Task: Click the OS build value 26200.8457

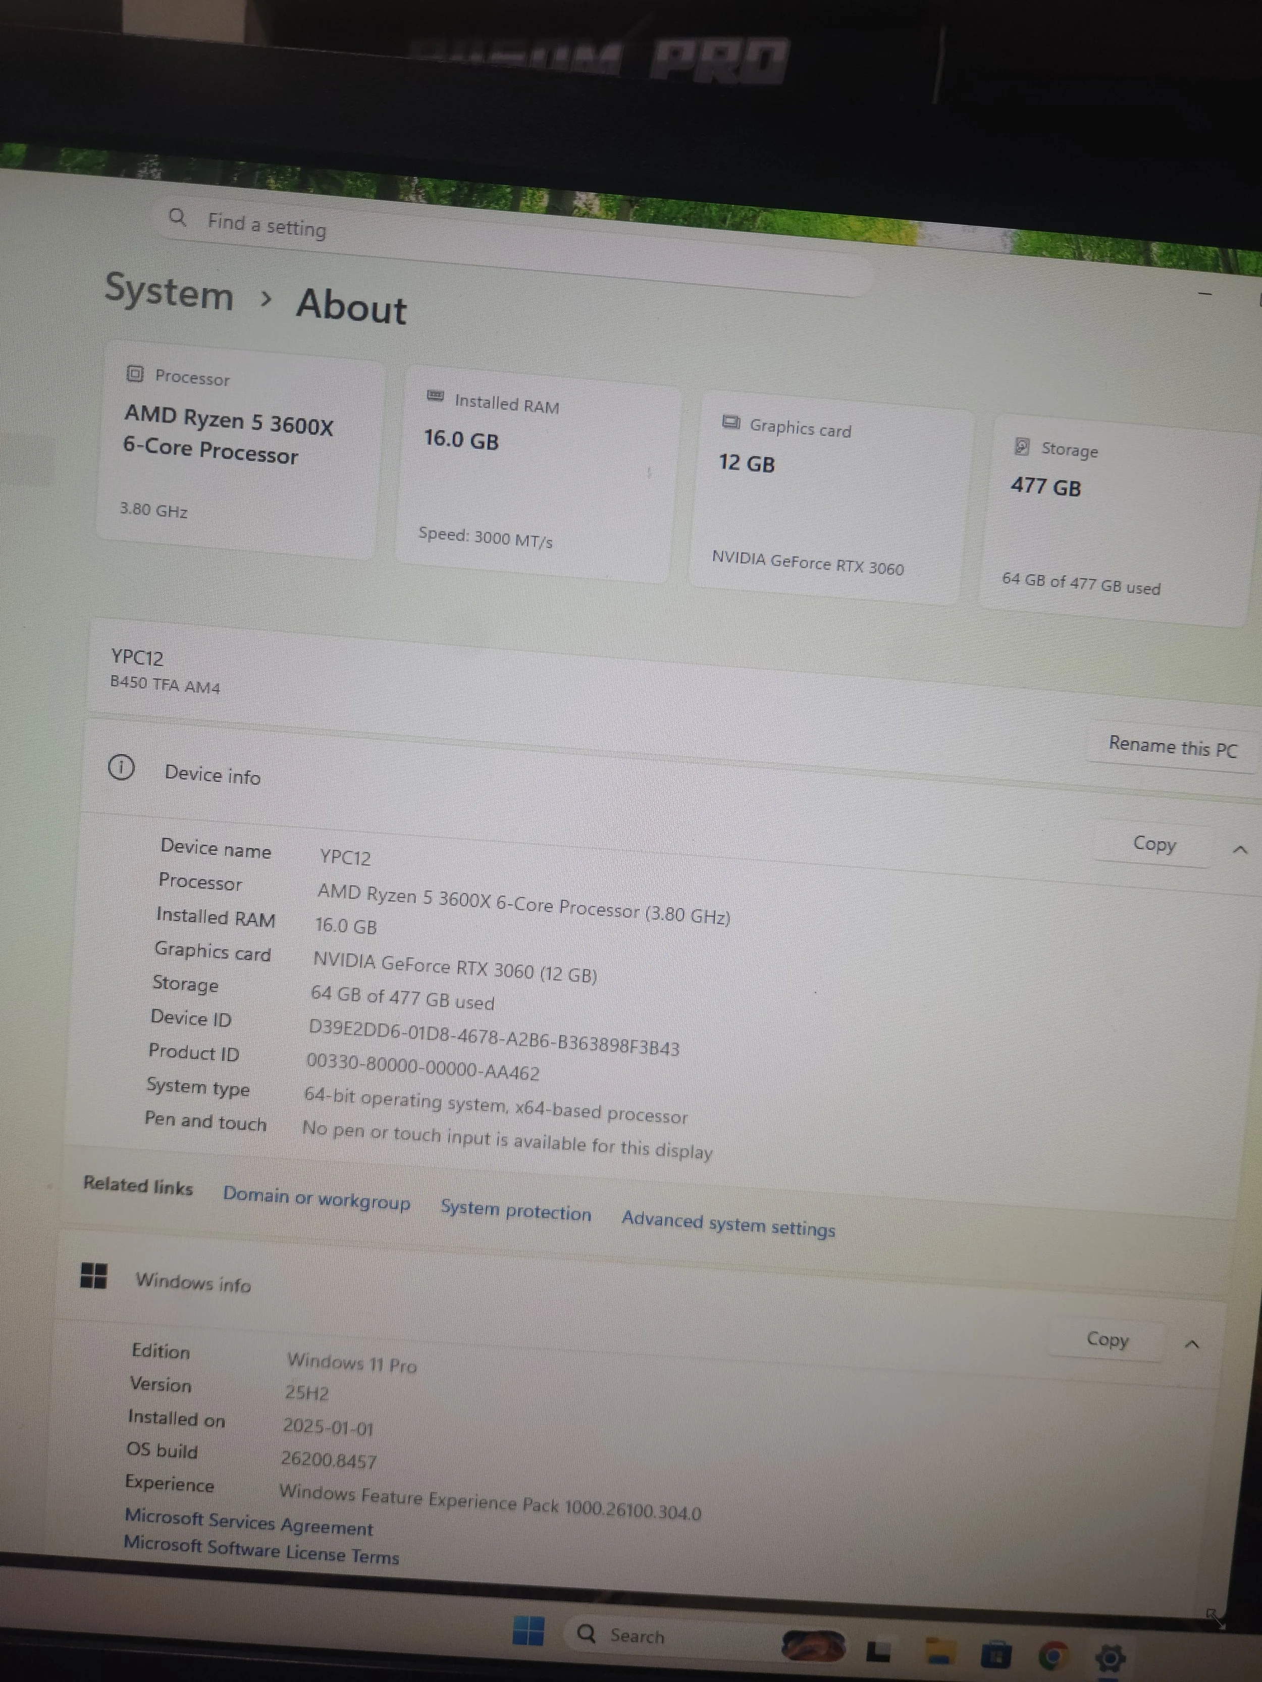Action: point(329,1459)
